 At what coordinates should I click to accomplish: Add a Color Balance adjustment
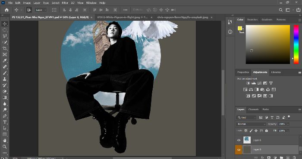[251, 89]
